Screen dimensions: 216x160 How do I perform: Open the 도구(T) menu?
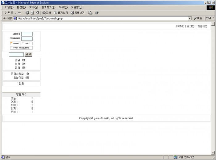[63, 7]
